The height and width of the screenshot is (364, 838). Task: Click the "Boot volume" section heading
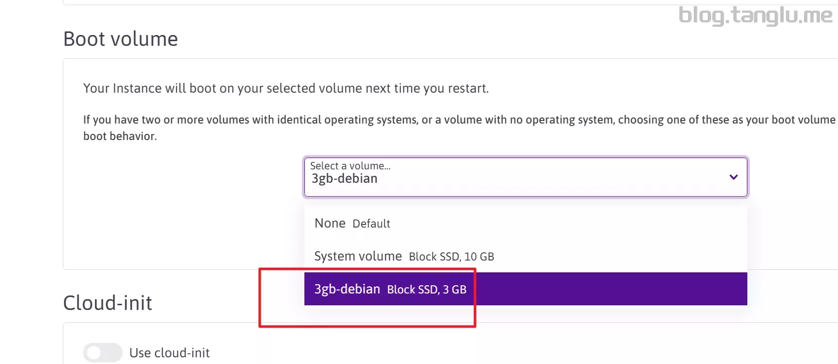(x=121, y=39)
